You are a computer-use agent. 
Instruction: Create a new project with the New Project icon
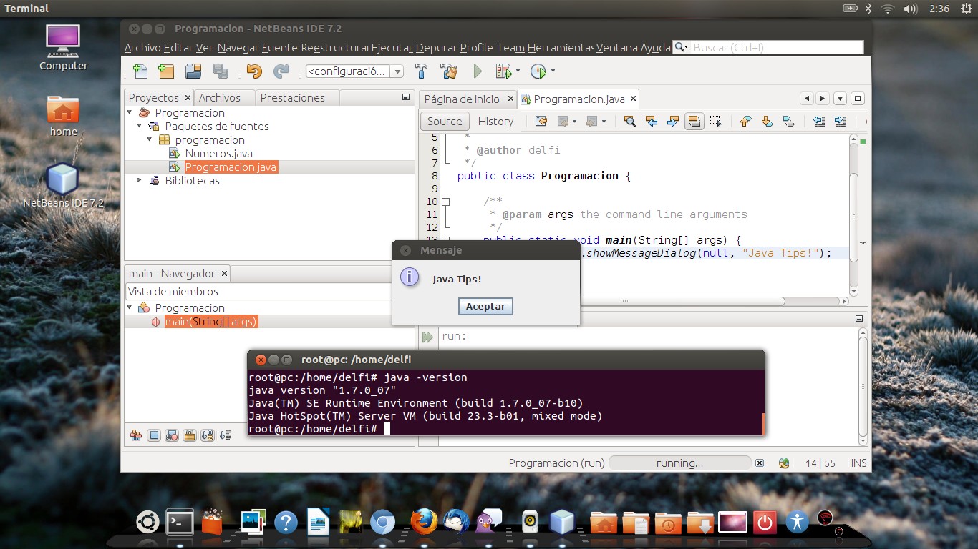tap(165, 71)
